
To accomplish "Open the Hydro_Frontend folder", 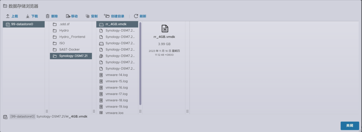I will [x=71, y=37].
